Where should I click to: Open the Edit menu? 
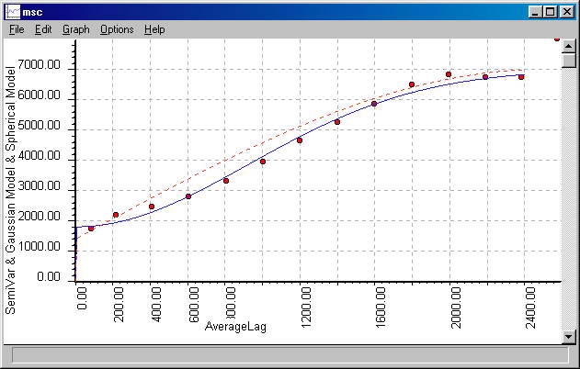click(x=43, y=29)
